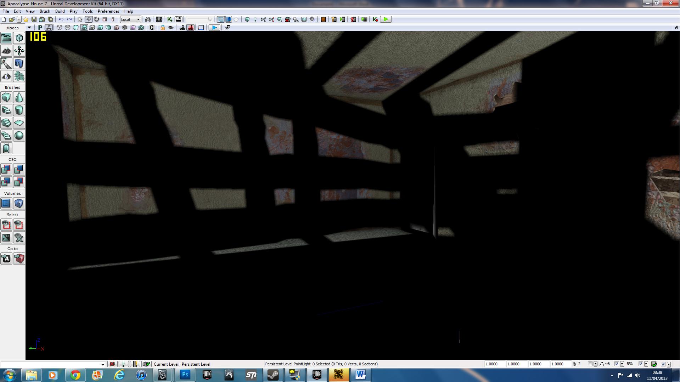Toggle lit view mode cube icon
Screen dimensions: 680x382
tap(84, 28)
